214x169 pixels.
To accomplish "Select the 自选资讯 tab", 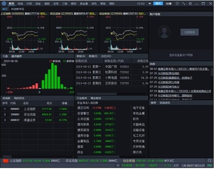I will tap(165, 103).
